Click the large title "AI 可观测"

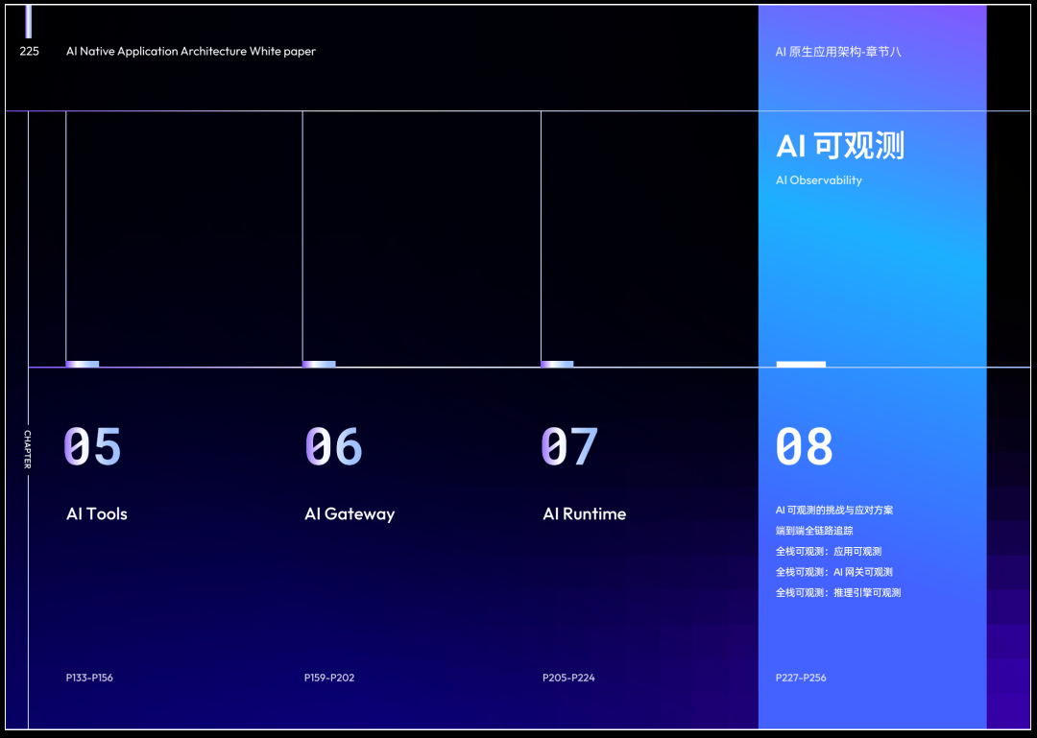click(x=840, y=146)
